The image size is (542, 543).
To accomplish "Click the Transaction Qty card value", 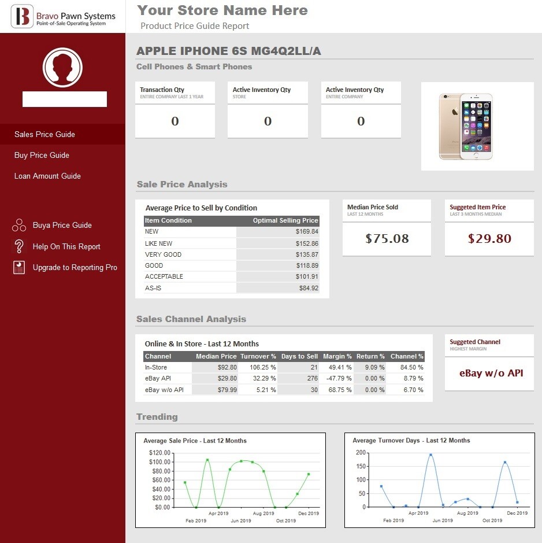I will 175,121.
